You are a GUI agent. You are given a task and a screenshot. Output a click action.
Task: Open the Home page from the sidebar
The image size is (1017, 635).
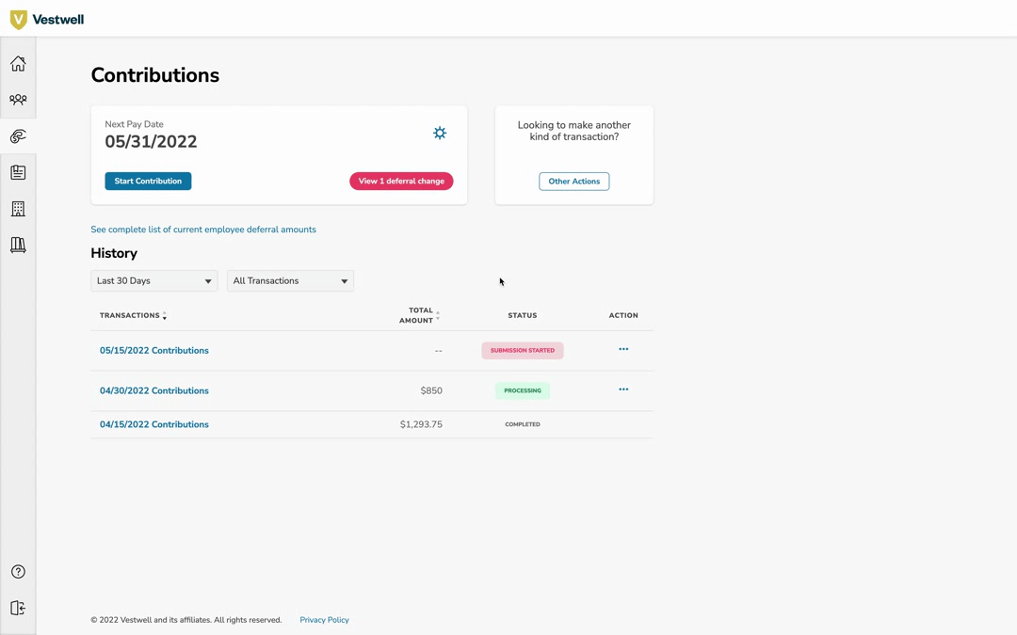[17, 63]
